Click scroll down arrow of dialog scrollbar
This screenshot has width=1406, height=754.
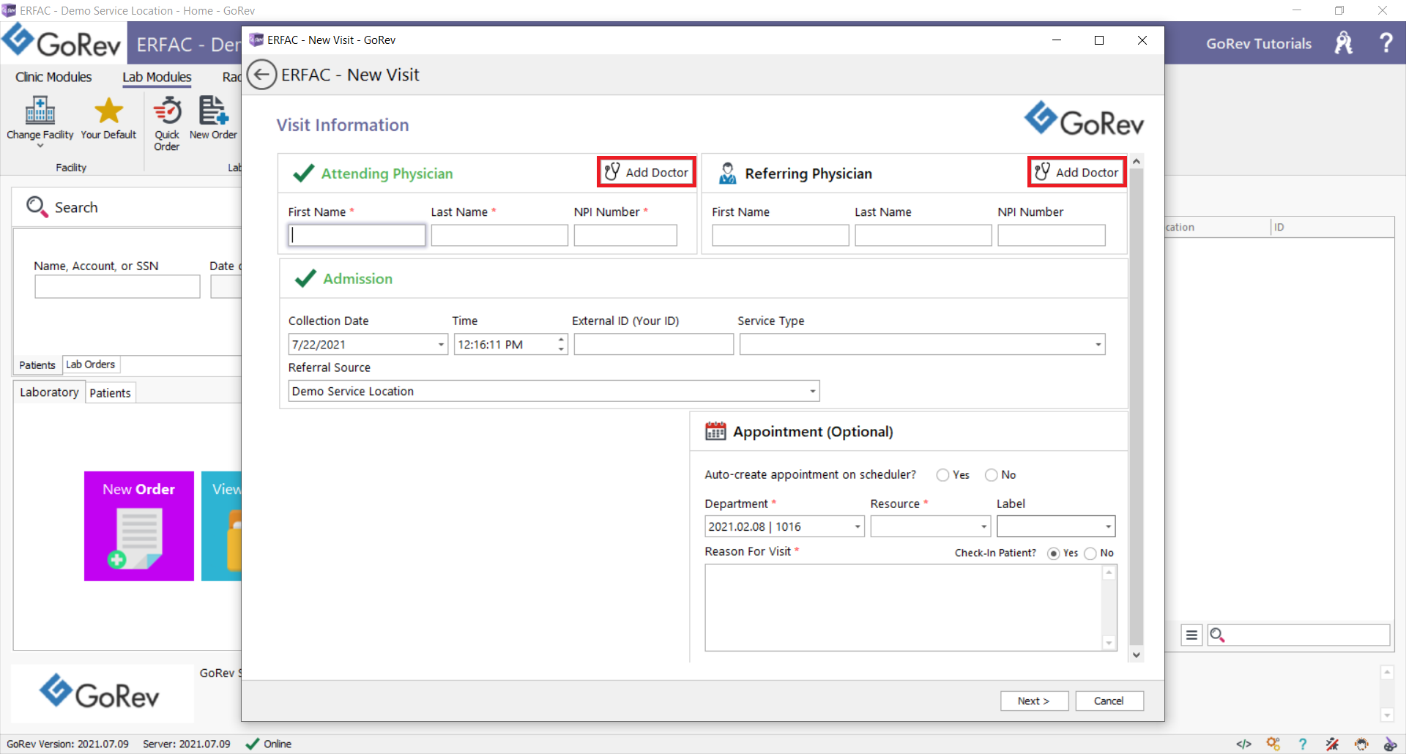tap(1136, 655)
